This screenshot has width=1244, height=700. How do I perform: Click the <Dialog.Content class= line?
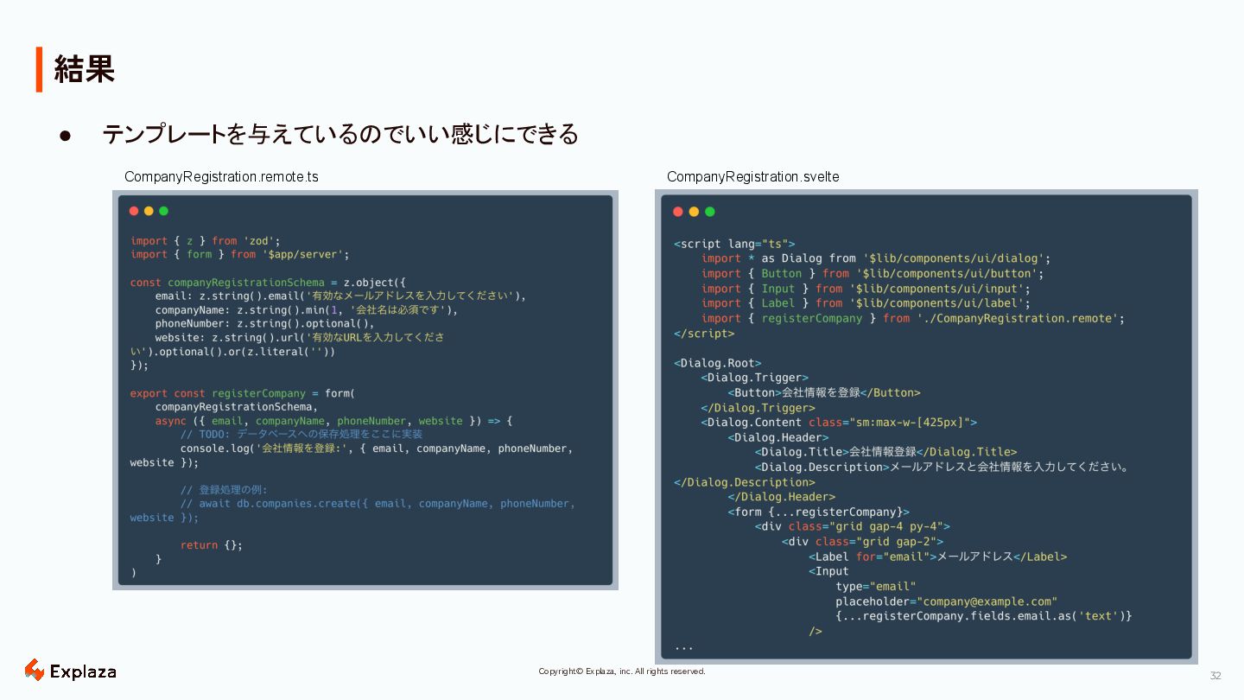(839, 423)
